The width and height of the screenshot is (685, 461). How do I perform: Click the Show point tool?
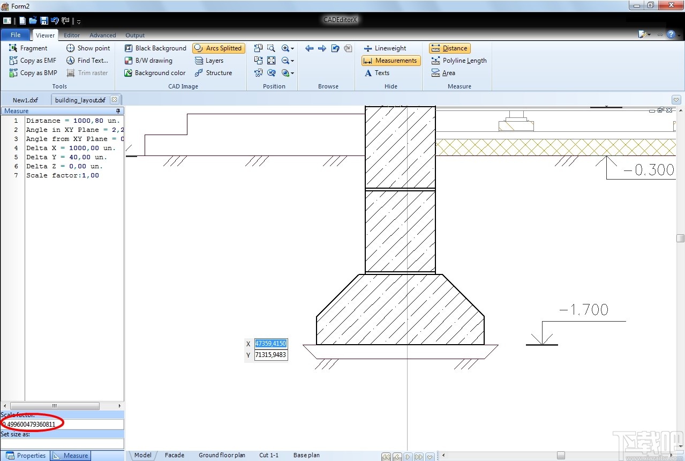pyautogui.click(x=88, y=48)
